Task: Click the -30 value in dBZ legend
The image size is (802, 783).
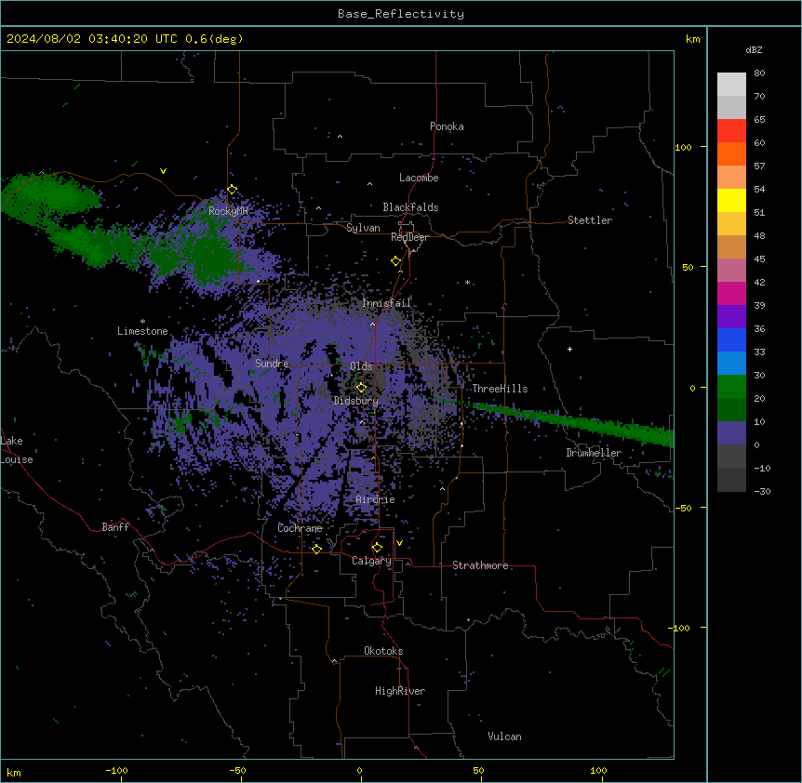Action: click(762, 491)
